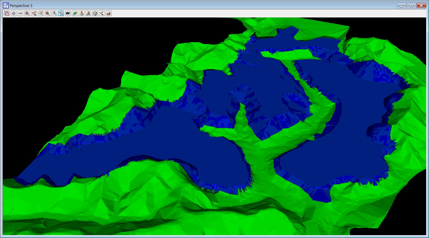Click the previous-view magnifier icon
This screenshot has width=429, height=238.
coord(54,13)
